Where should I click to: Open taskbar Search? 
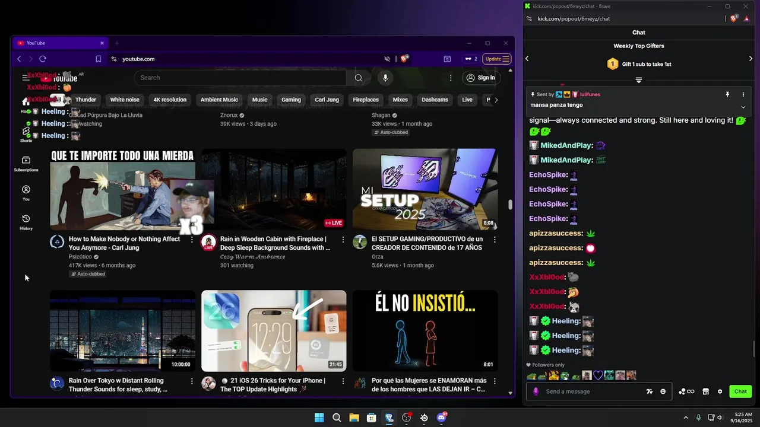tap(337, 418)
